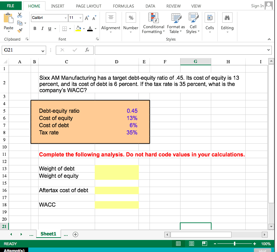Select the Weight of debt yellow cell
277x252 pixels.
tap(117, 169)
